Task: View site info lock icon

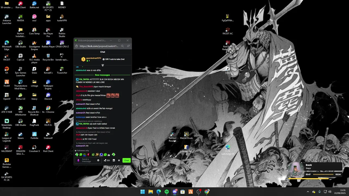Action: (x=77, y=46)
